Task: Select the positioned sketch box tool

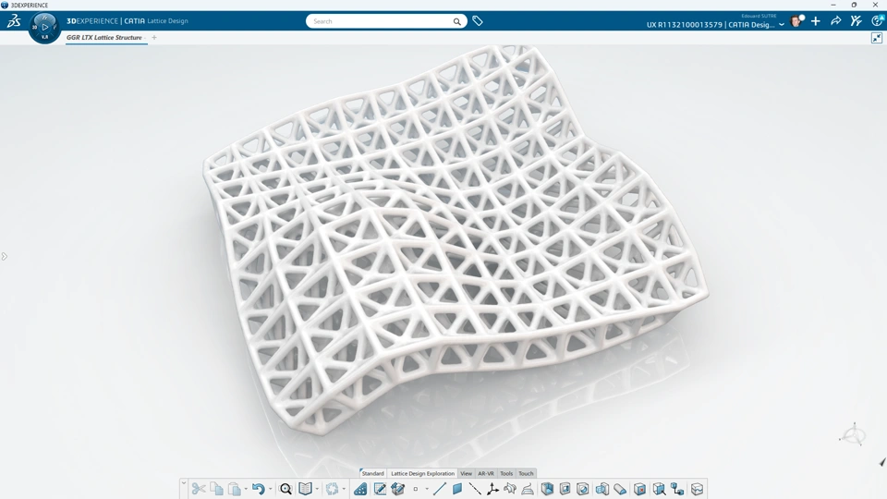Action: pos(397,488)
